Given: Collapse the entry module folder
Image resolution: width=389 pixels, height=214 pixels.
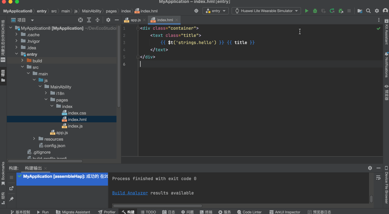Looking at the screenshot, I should (16, 54).
